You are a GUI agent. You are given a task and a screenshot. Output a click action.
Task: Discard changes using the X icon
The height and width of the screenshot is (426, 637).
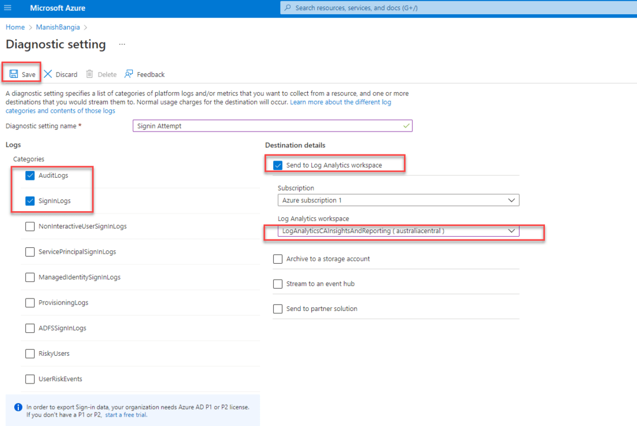pos(47,74)
